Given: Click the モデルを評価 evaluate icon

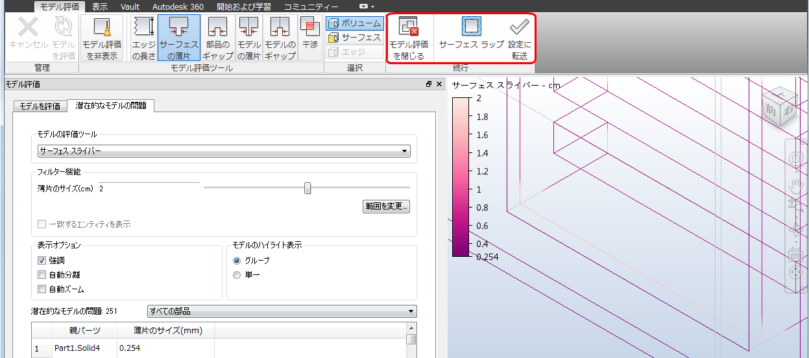Looking at the screenshot, I should pos(64,27).
